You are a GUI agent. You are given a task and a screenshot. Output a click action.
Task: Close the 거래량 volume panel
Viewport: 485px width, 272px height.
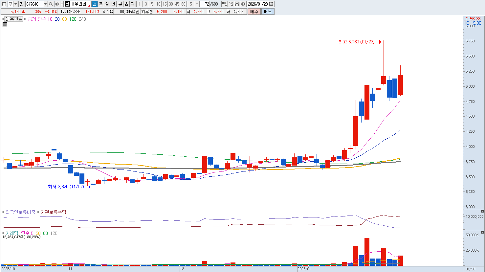(482, 233)
